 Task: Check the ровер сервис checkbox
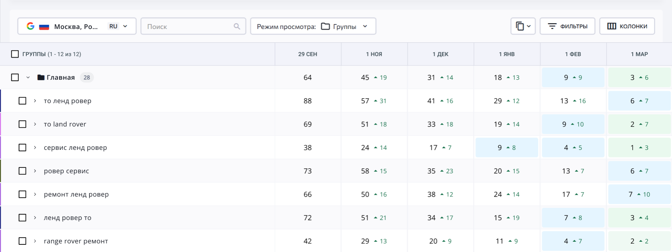[x=22, y=171]
